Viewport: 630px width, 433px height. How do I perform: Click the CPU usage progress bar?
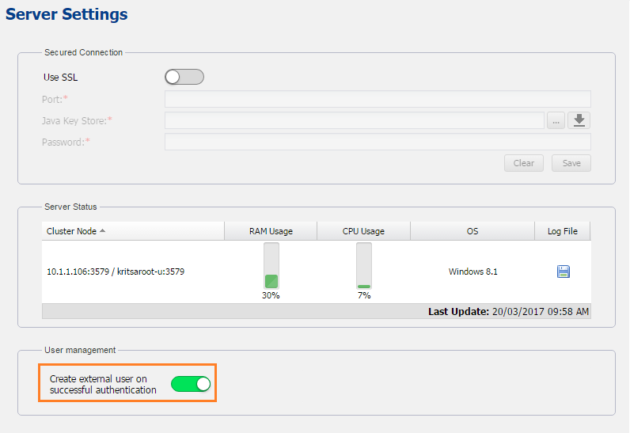pos(364,266)
